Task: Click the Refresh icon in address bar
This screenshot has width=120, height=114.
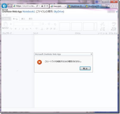Action: click(x=45, y=6)
